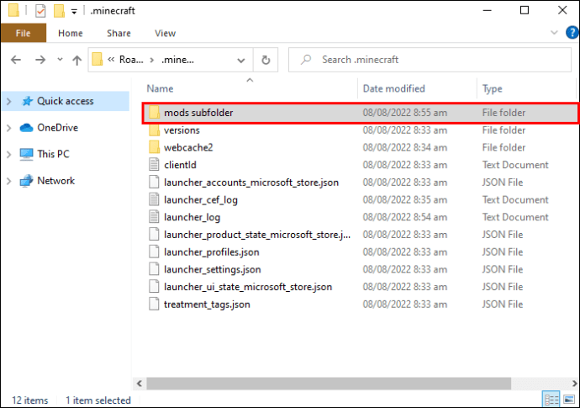Expand the This PC tree node
Viewport: 580px width, 408px height.
[9, 155]
